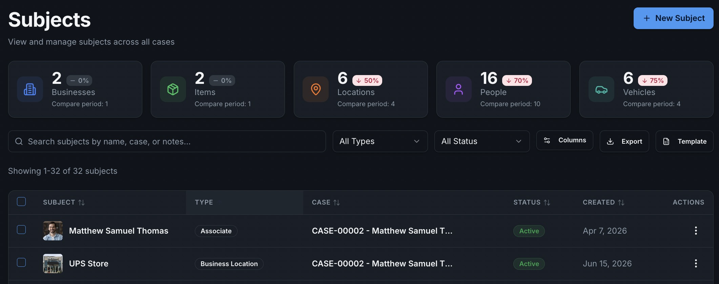Select the Locations stat card

click(x=361, y=89)
